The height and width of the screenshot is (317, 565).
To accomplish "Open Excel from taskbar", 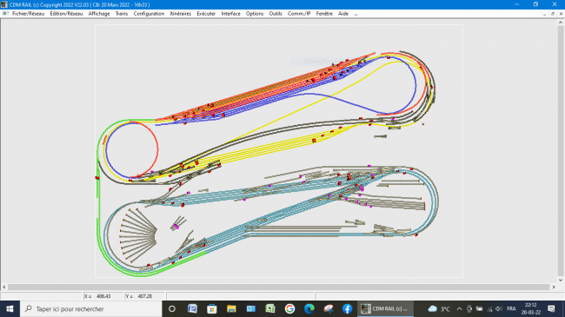I will (x=270, y=308).
